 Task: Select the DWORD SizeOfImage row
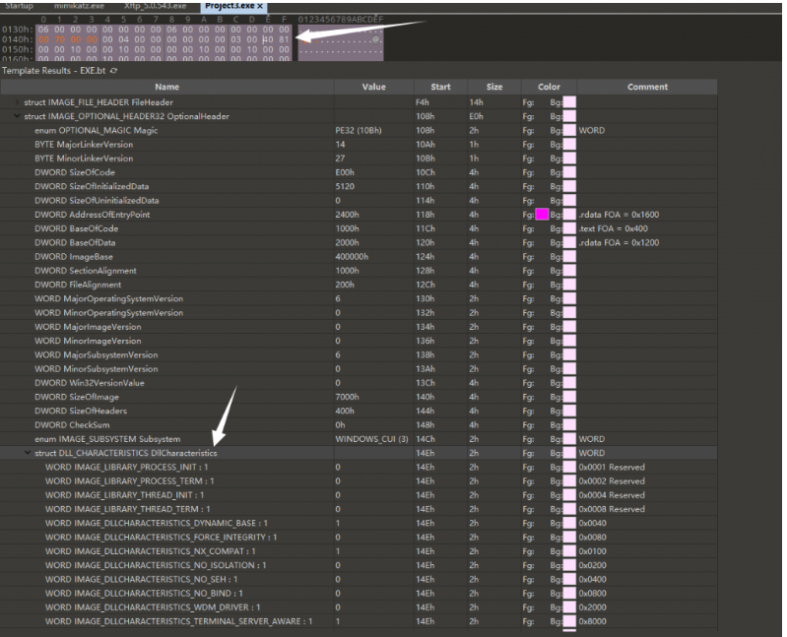click(359, 397)
